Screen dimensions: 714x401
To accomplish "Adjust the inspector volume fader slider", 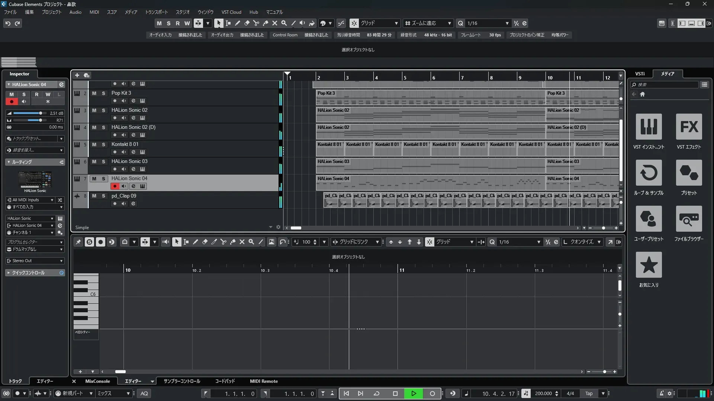I will (40, 113).
